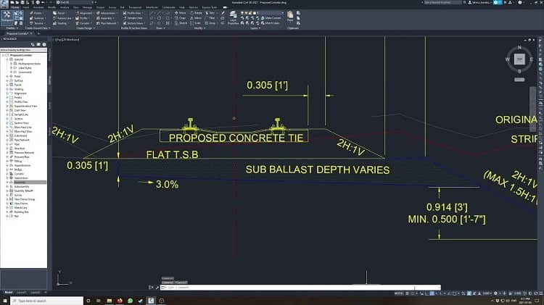Expand the Draw panel dropdown
Screen dimensions: 544x305
[x=160, y=28]
